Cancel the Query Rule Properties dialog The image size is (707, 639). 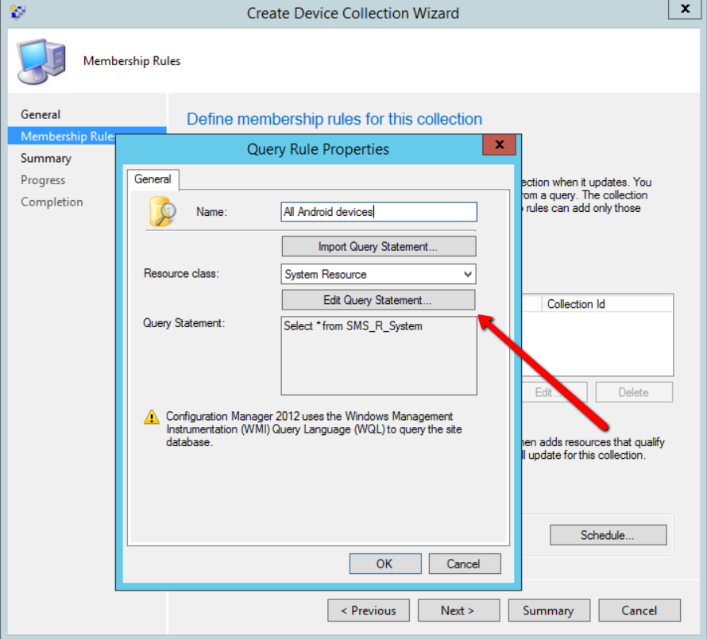point(464,564)
